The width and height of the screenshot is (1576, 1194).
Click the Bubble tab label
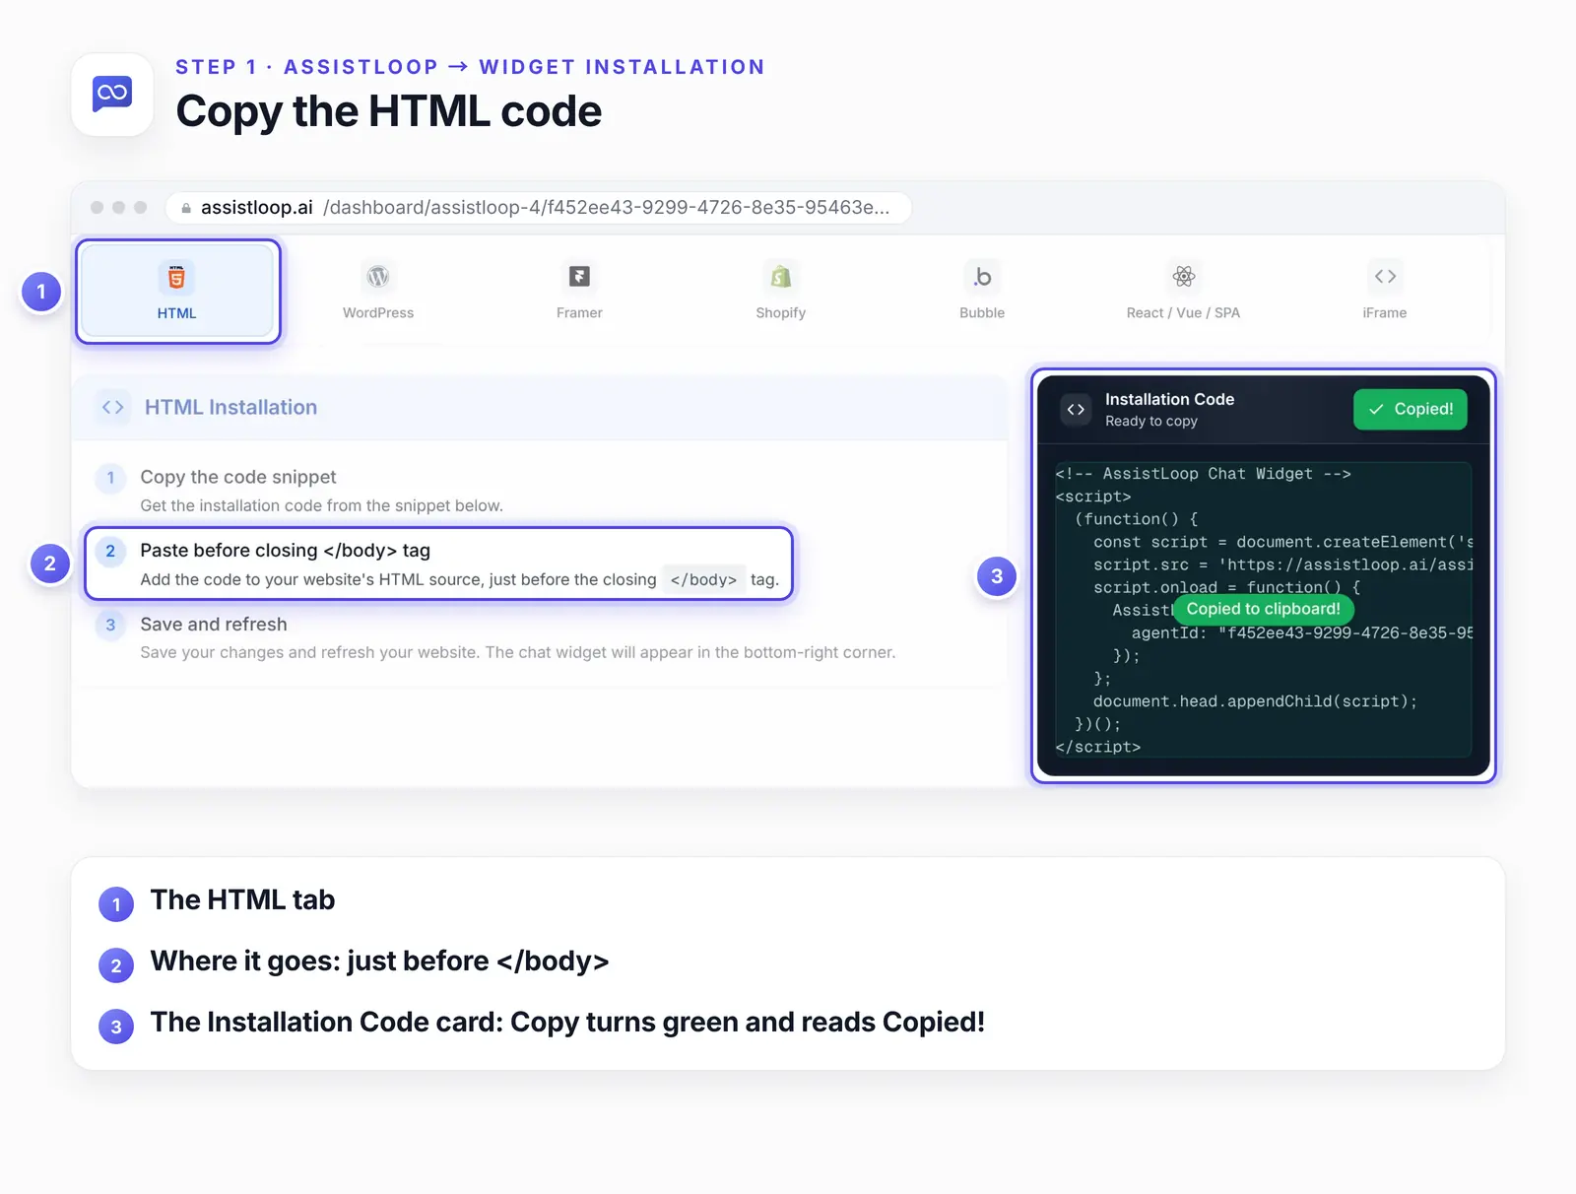click(982, 312)
